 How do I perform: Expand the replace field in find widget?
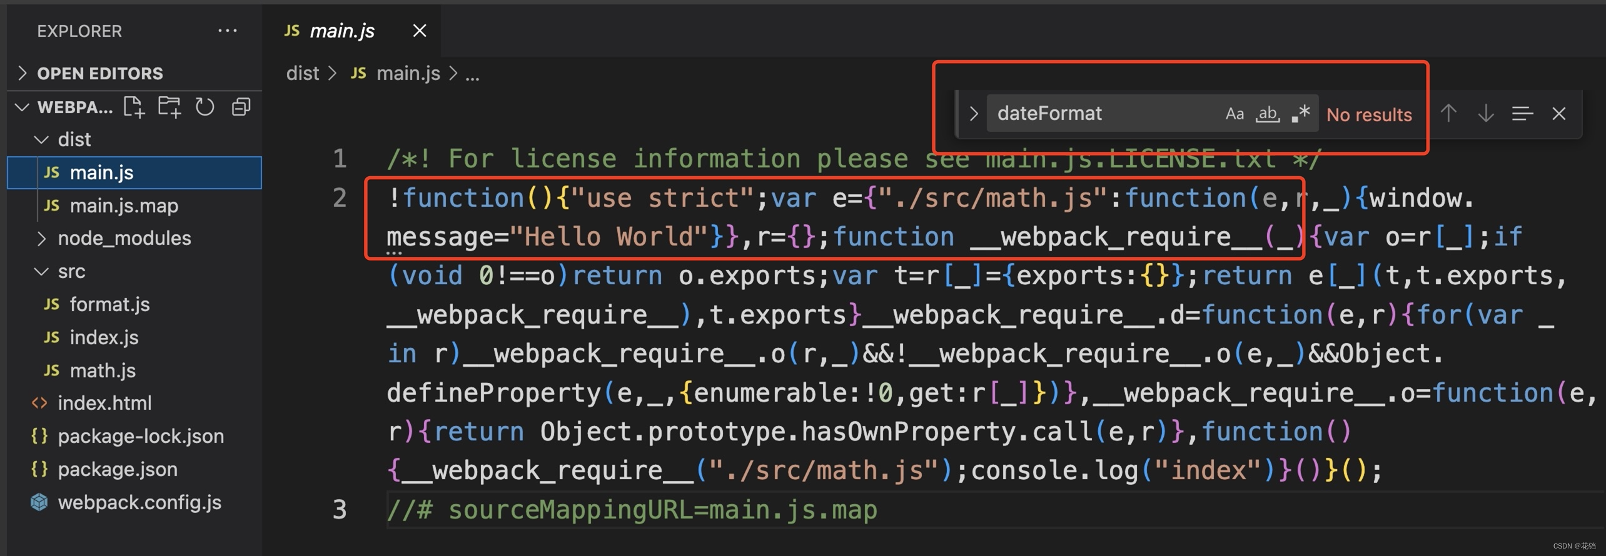(x=973, y=114)
